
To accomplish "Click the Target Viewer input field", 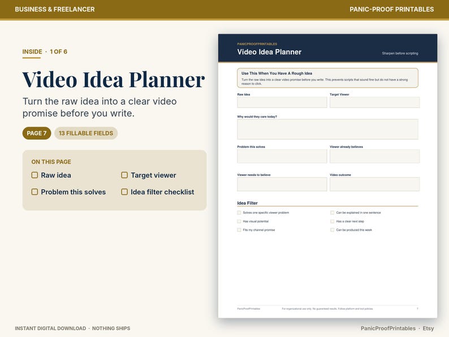I will pos(374,102).
